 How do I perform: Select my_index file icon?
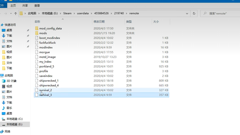(x=37, y=61)
